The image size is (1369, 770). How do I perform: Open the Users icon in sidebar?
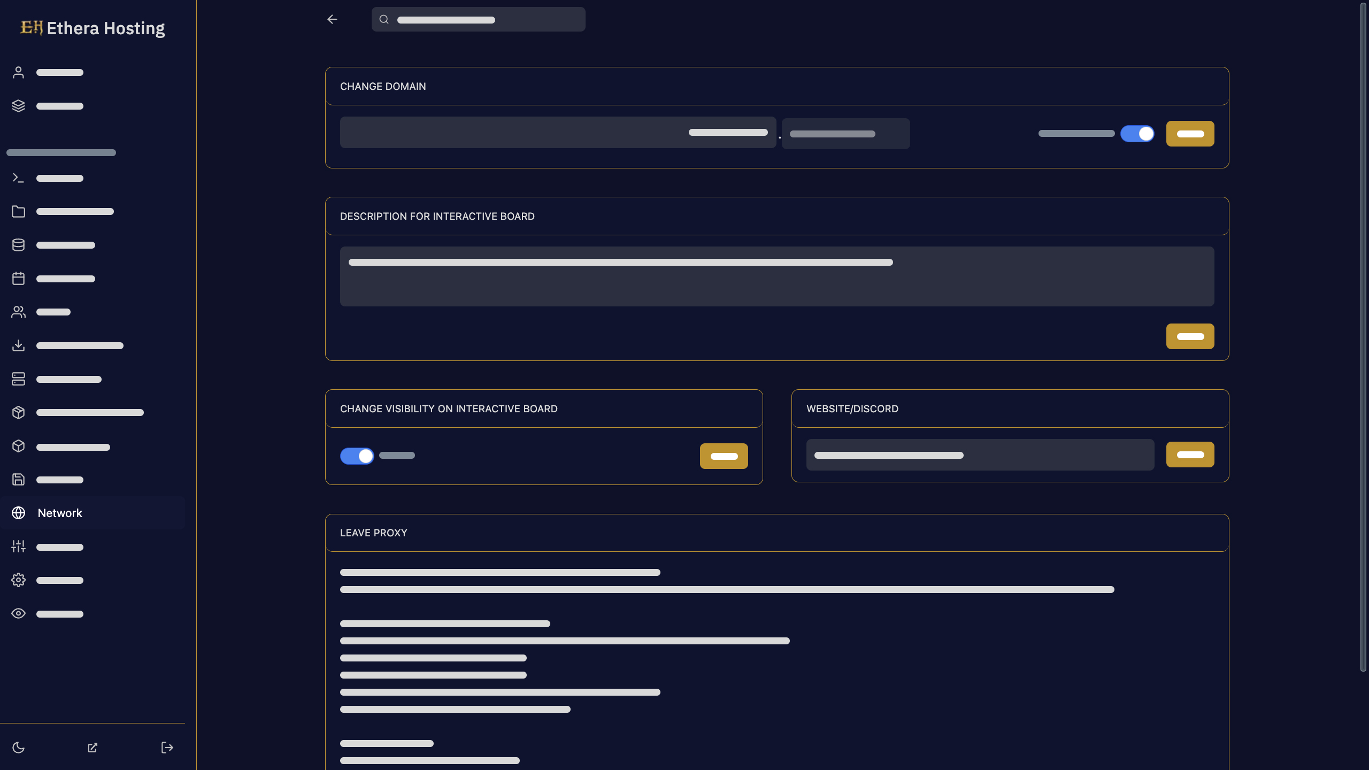point(18,312)
